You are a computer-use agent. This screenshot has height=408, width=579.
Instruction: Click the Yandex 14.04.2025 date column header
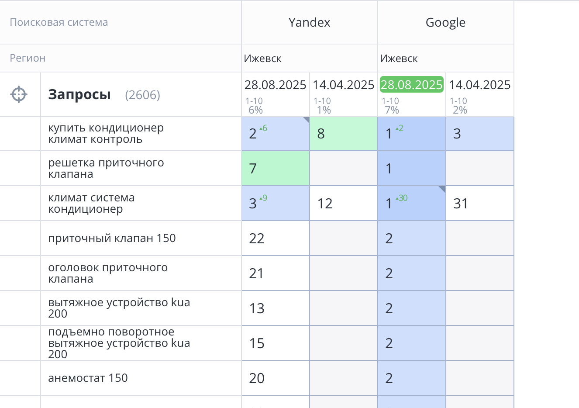(x=343, y=85)
